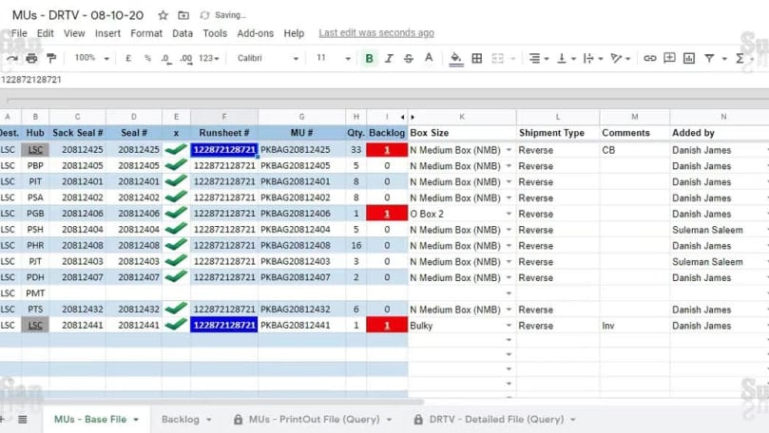Screen dimensions: 769x433
Task: Create a filter
Action: pos(709,58)
